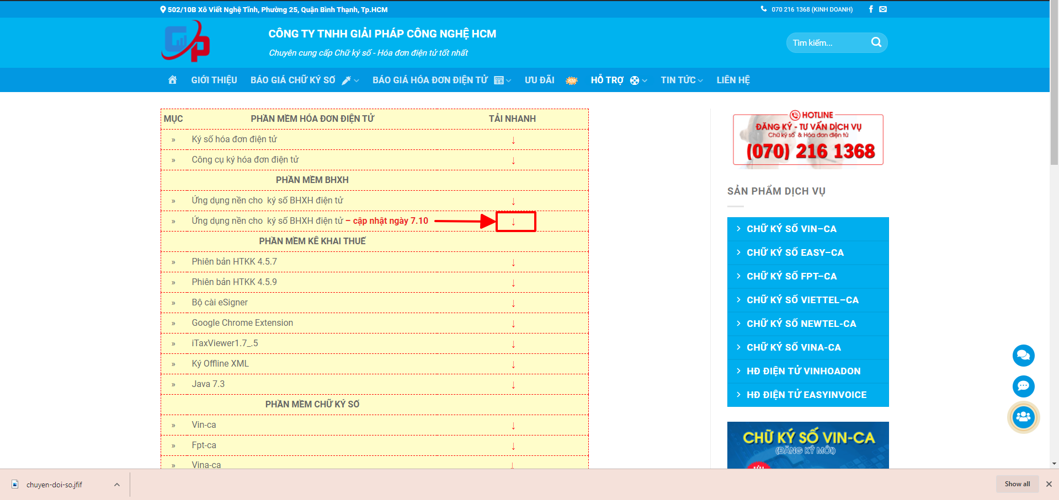Image resolution: width=1059 pixels, height=500 pixels.
Task: Download Ký số hóa đơn điện tử via arrow
Action: tap(513, 140)
